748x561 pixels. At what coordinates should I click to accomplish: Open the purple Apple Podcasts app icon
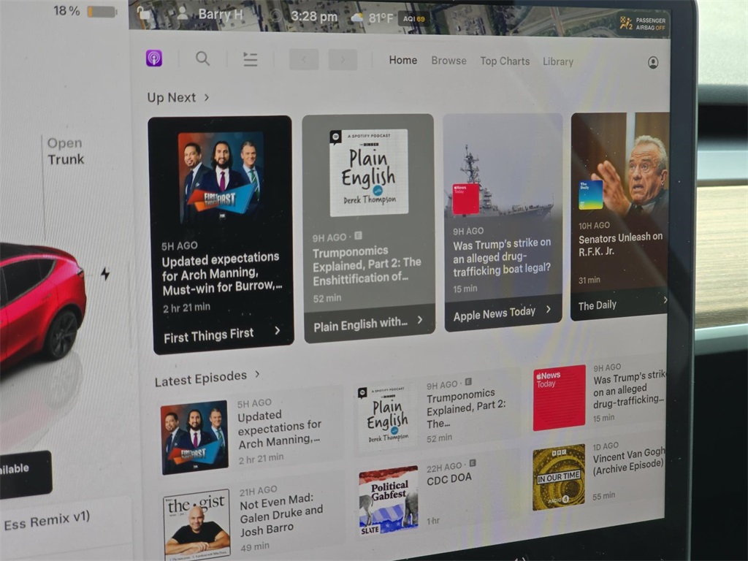coord(154,58)
